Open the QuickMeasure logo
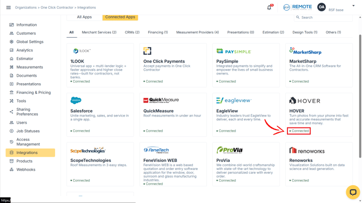362x203 pixels. tap(161, 100)
